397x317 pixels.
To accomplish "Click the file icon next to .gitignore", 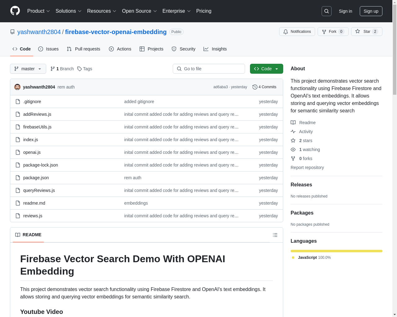I will click(18, 102).
